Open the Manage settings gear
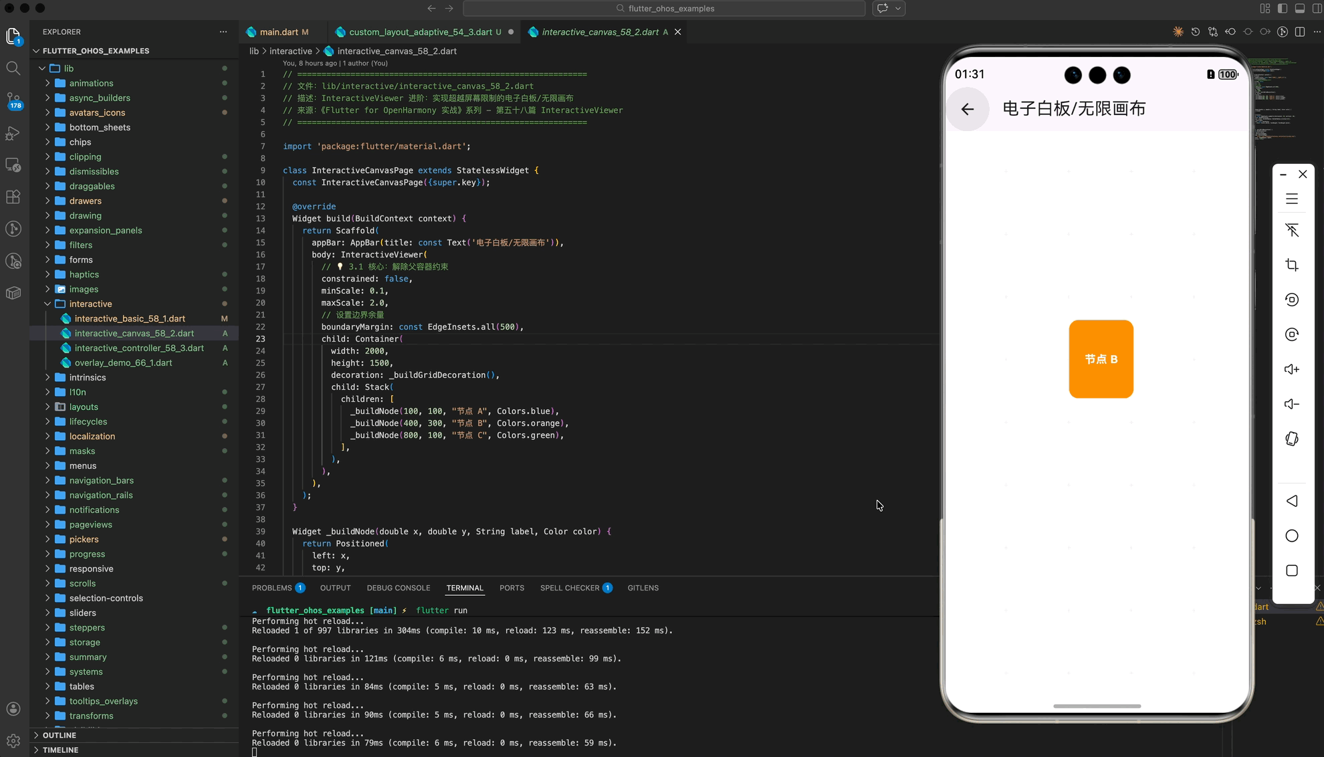Viewport: 1324px width, 757px height. click(13, 741)
